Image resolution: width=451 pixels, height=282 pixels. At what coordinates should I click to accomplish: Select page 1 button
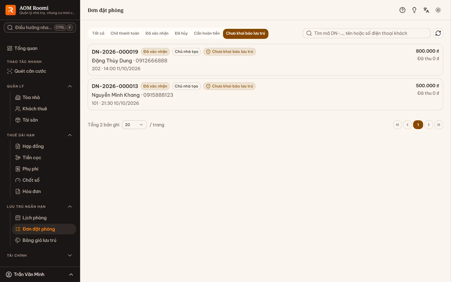click(418, 125)
